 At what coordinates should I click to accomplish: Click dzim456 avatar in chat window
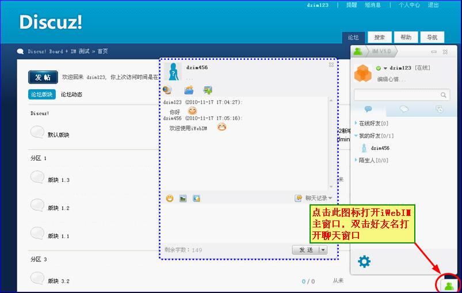coord(173,71)
